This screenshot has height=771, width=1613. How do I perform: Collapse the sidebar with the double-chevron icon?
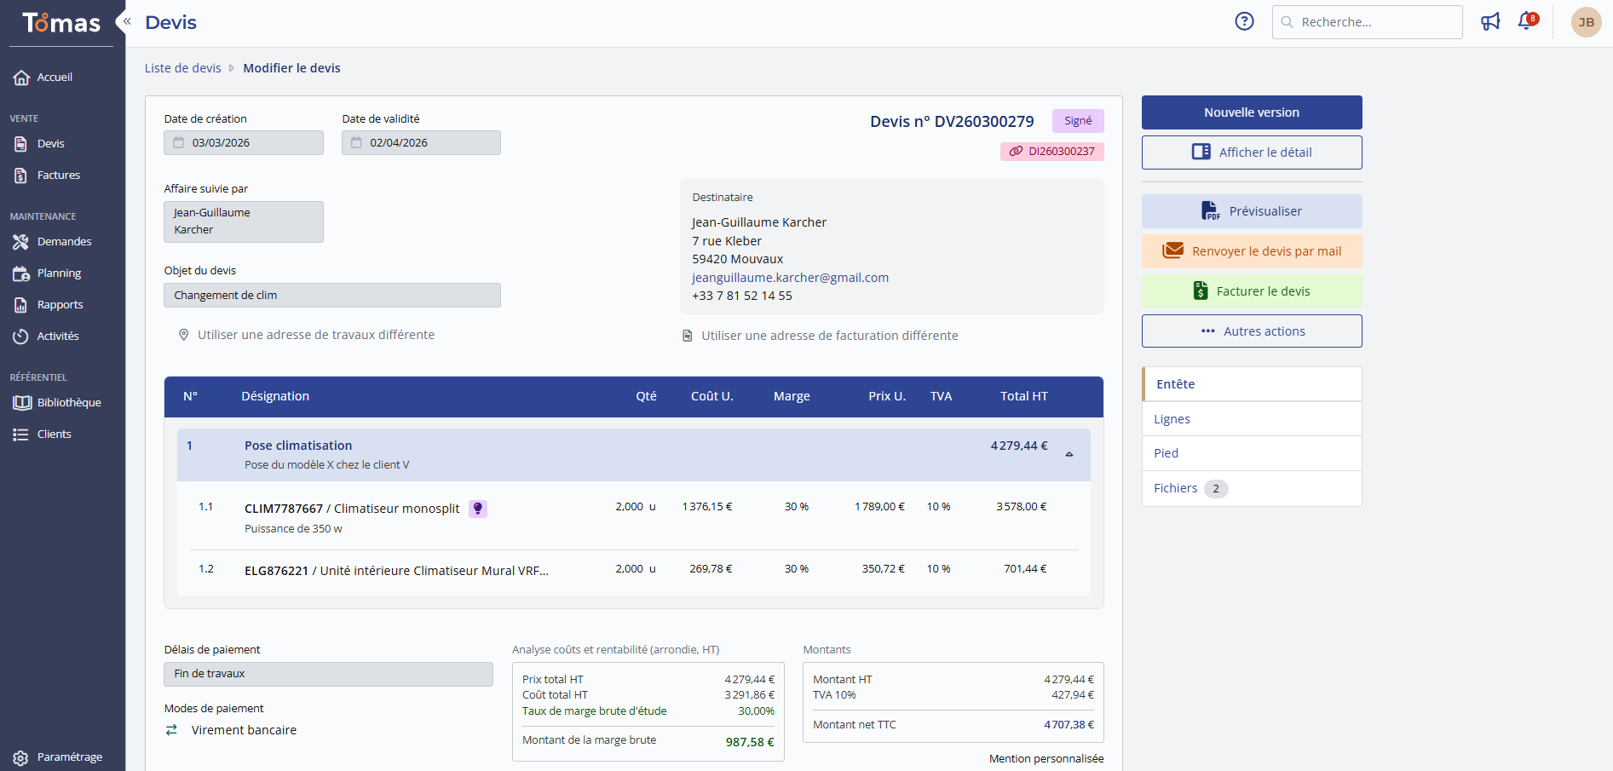127,21
